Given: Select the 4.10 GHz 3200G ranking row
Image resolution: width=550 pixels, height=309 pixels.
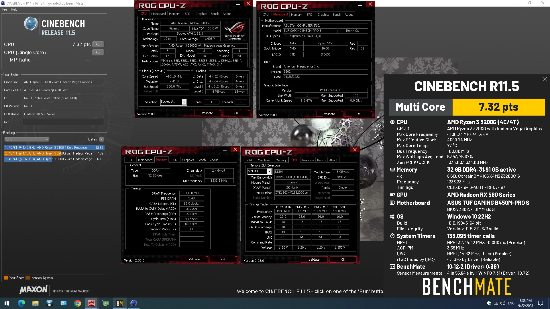Looking at the screenshot, I should click(x=54, y=153).
